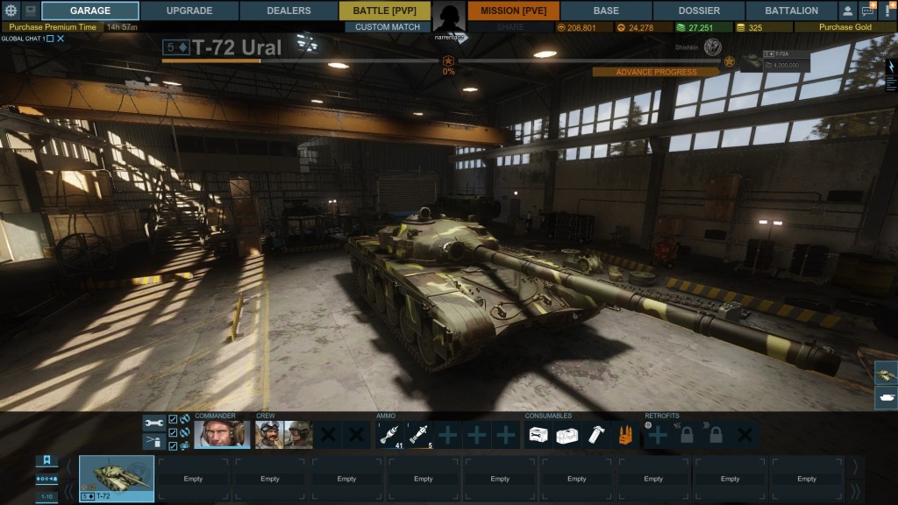
Task: Toggle the third checkbox beside the wrench
Action: 173,445
